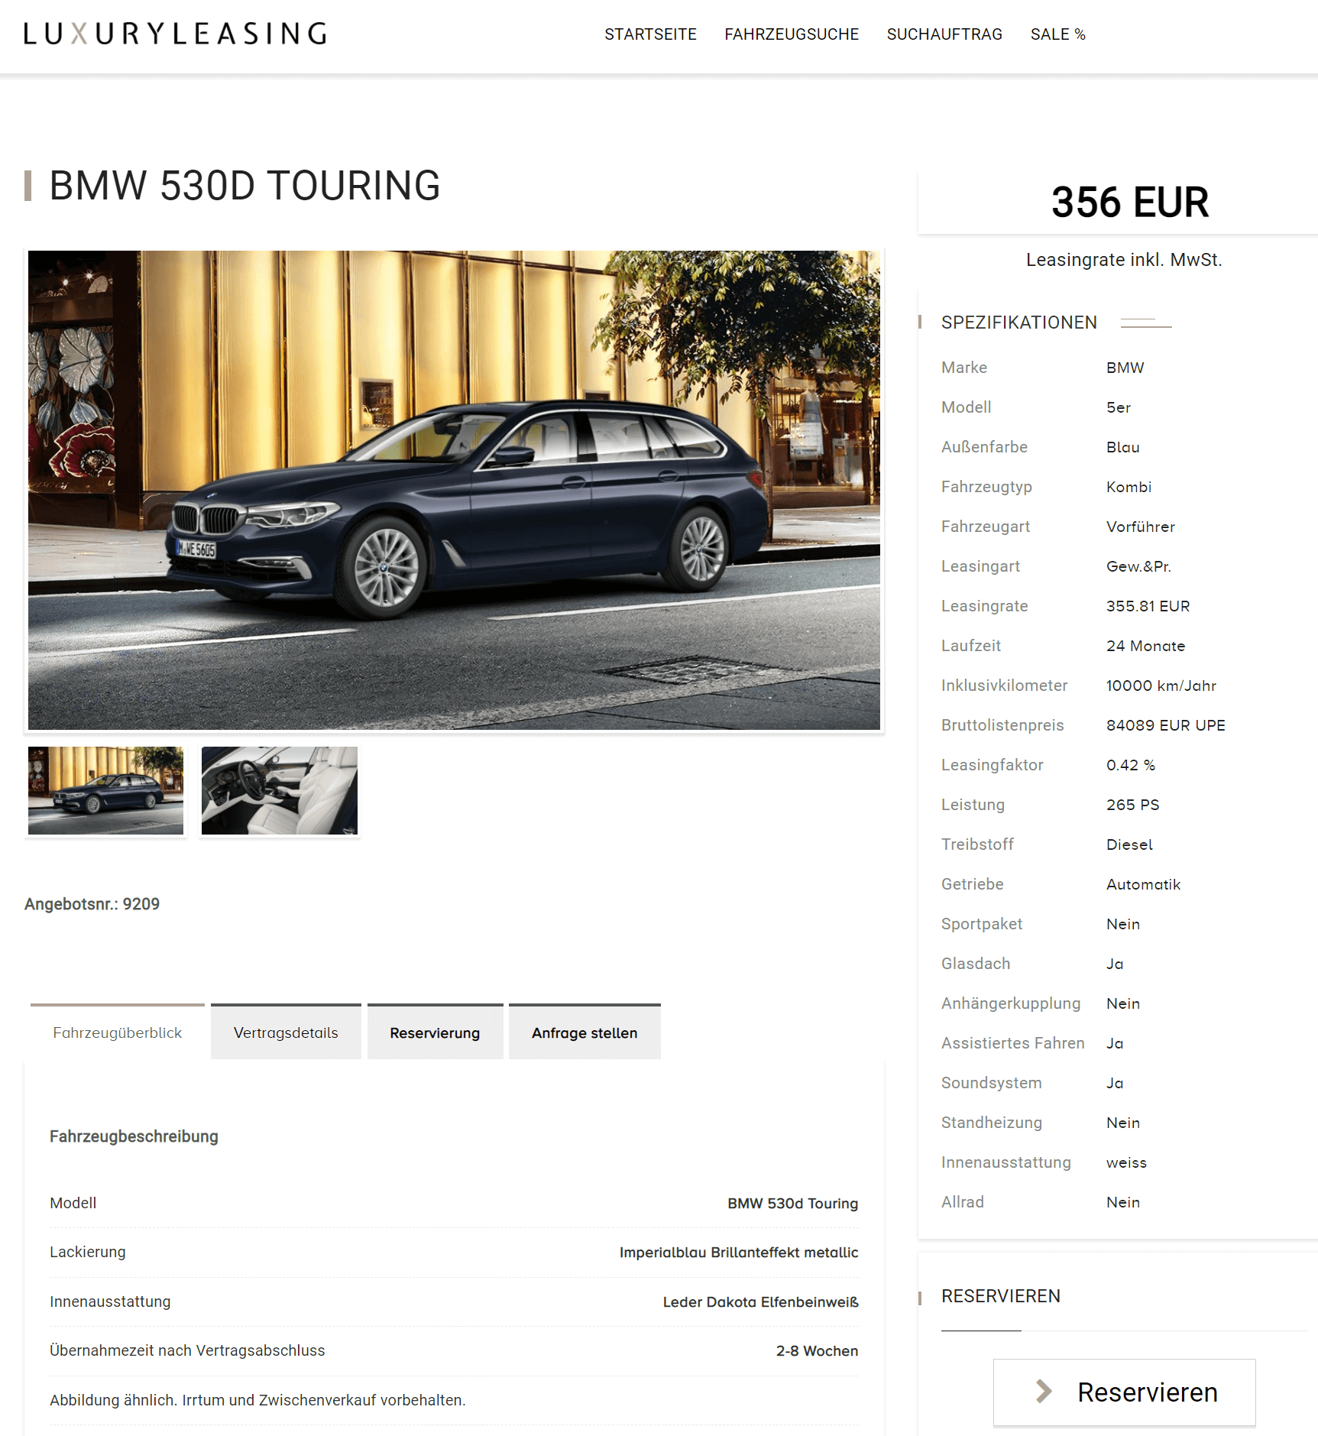
Task: Select the Reservierung tab
Action: tap(435, 1032)
